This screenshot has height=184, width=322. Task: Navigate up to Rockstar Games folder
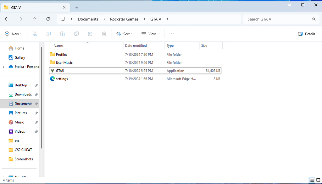[34, 19]
